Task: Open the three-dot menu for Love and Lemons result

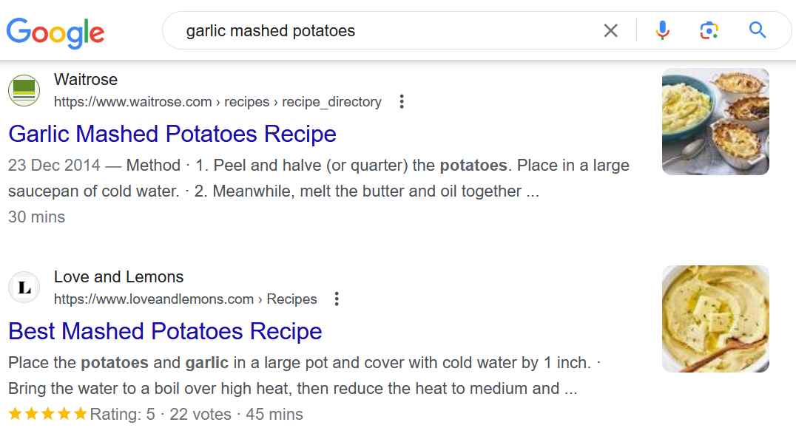Action: pos(337,299)
